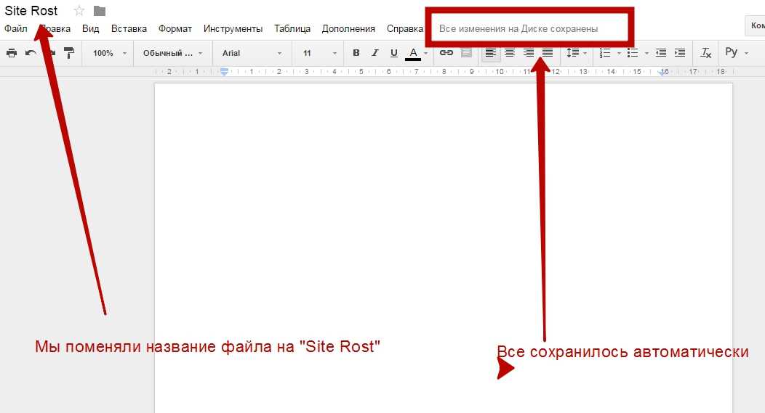Move document using the folder icon
765x413 pixels.
tap(100, 11)
